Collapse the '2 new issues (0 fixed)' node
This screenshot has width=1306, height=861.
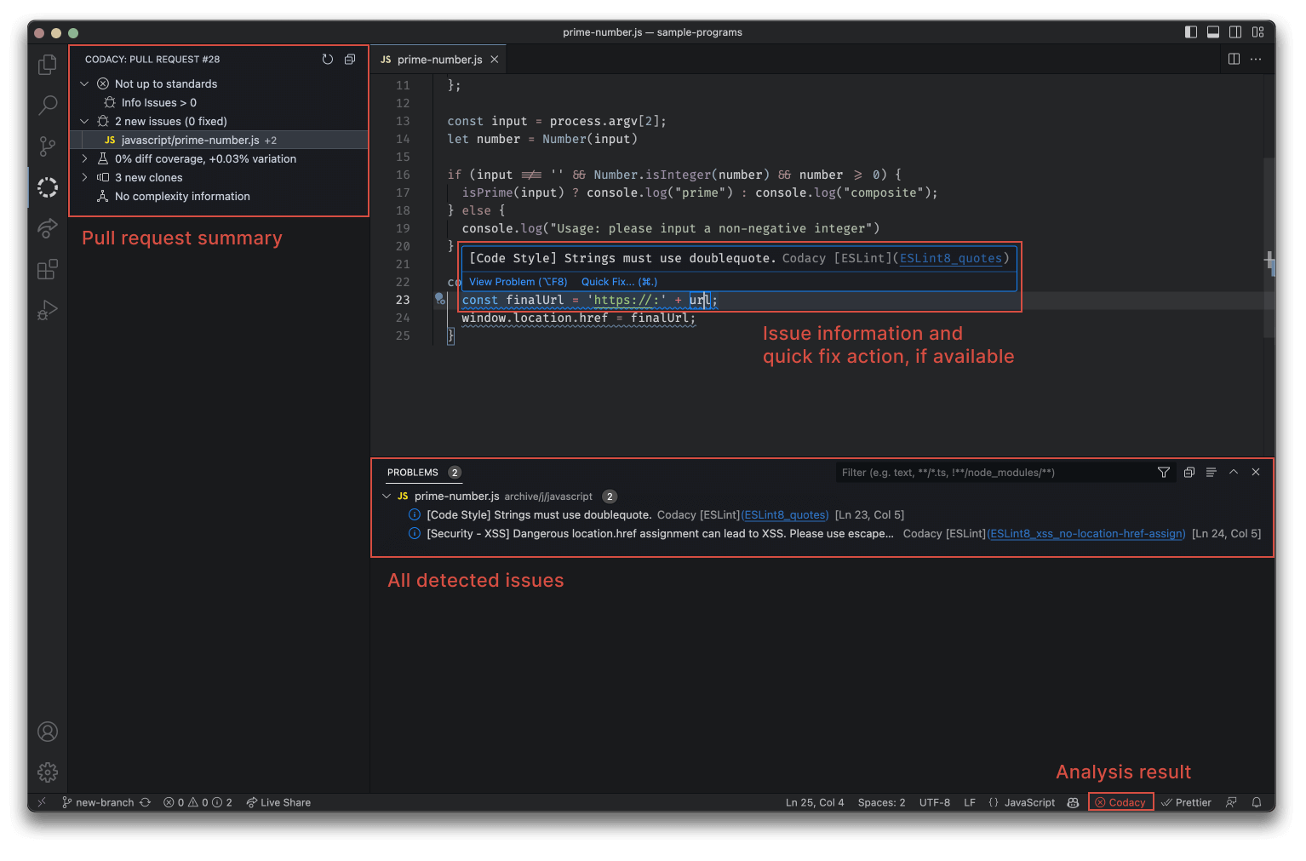[84, 121]
